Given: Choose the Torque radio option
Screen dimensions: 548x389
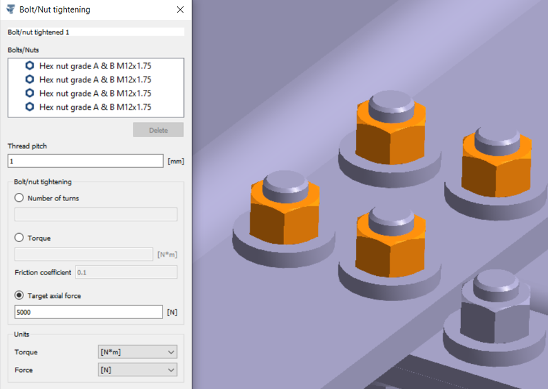Looking at the screenshot, I should (x=19, y=238).
